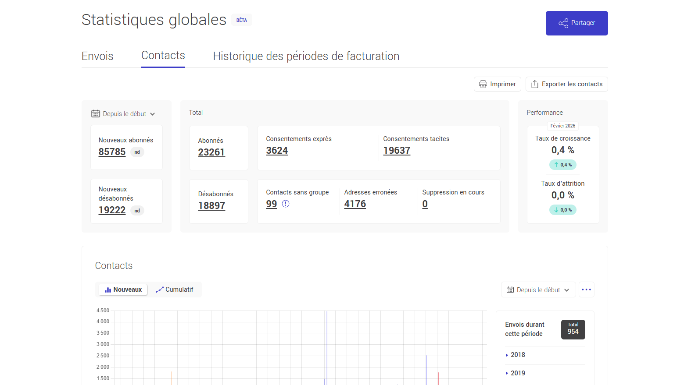Select the bar chart icon on the Nouveaux button

pyautogui.click(x=108, y=290)
